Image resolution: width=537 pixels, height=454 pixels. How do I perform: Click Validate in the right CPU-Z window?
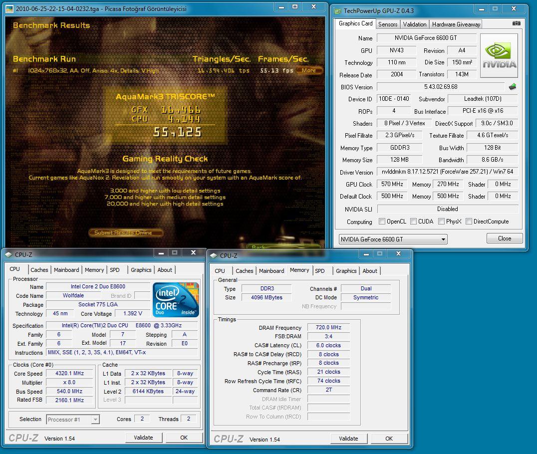[x=349, y=439]
